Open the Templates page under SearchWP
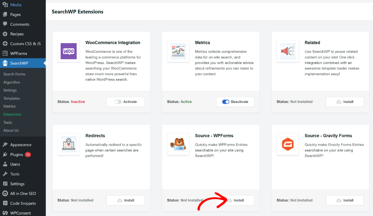Image resolution: width=373 pixels, height=216 pixels. (13, 98)
